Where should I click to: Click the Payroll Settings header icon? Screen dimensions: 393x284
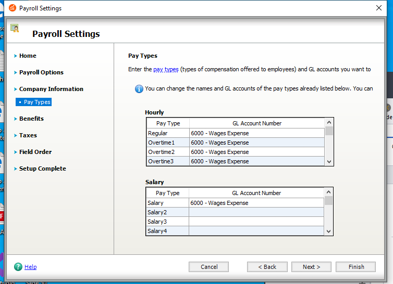click(15, 28)
